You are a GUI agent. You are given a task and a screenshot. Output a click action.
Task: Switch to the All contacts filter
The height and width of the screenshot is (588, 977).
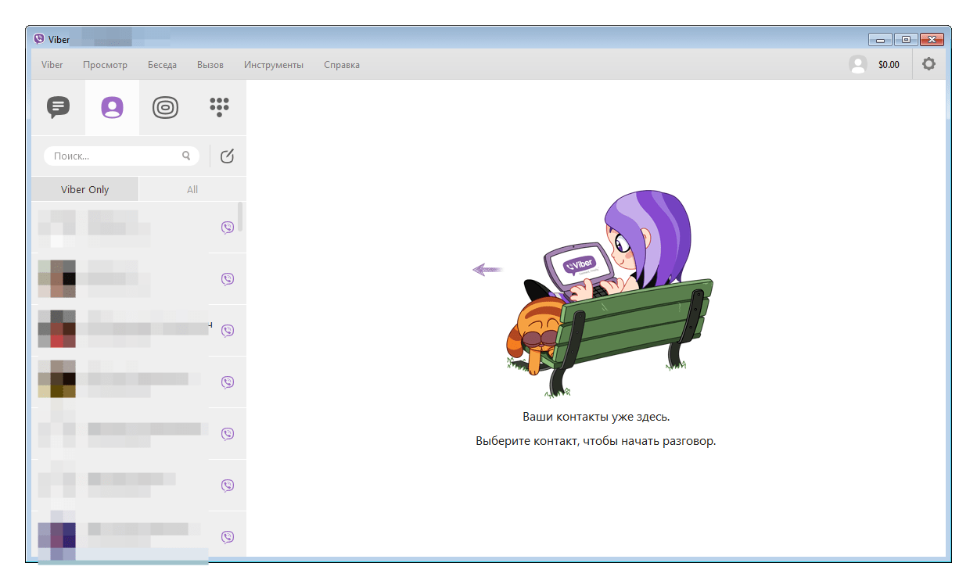click(192, 189)
